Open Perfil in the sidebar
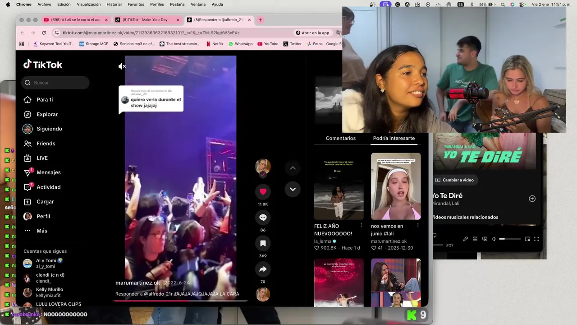 pos(43,216)
